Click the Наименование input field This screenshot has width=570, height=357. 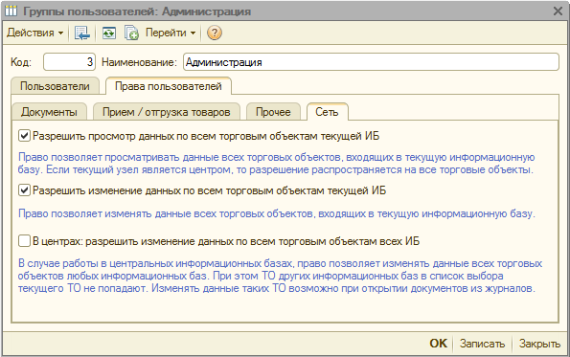(x=371, y=62)
